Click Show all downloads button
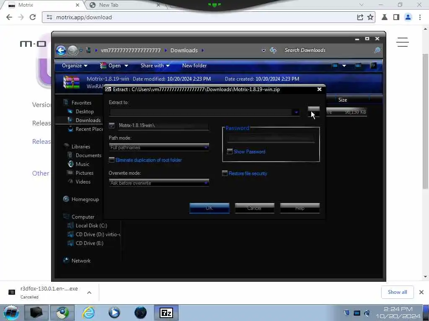The image size is (429, 321). (x=397, y=292)
